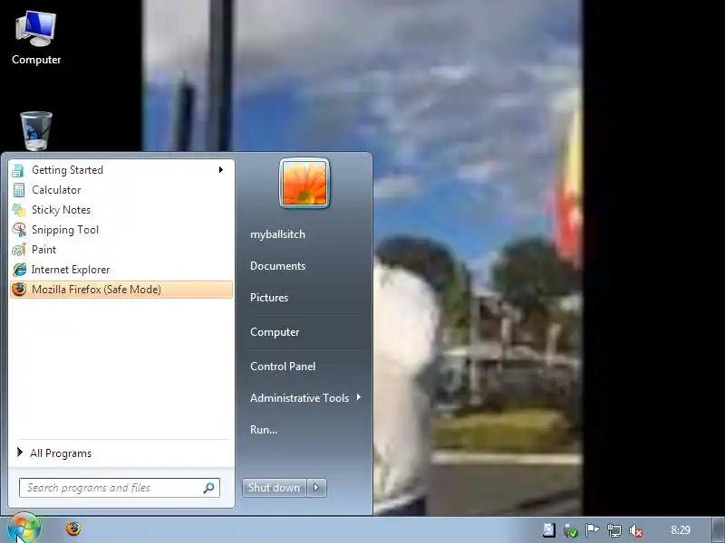Select the Sticky Notes label
725x543 pixels.
[x=61, y=210]
